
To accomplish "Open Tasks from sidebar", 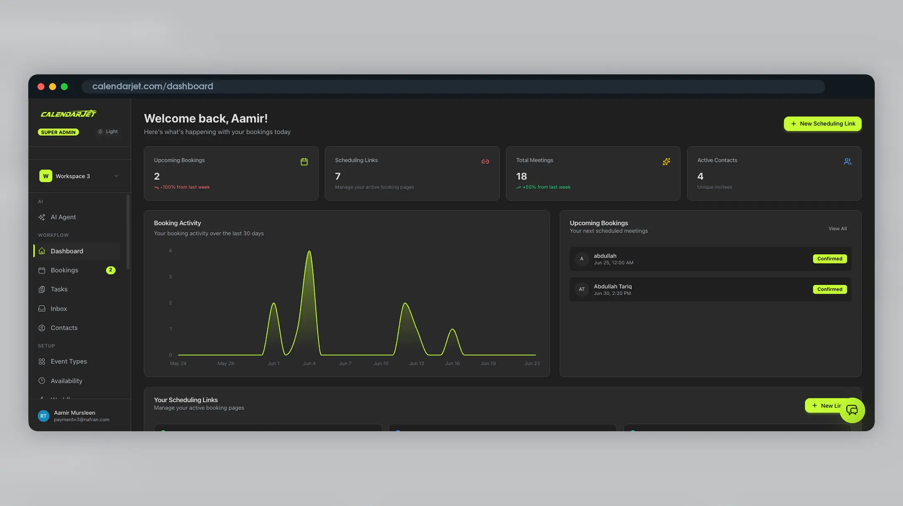I will (77, 289).
